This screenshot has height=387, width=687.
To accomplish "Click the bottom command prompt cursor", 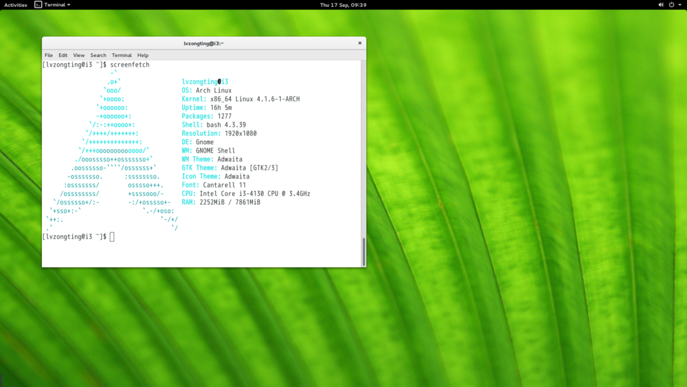I will (x=112, y=236).
